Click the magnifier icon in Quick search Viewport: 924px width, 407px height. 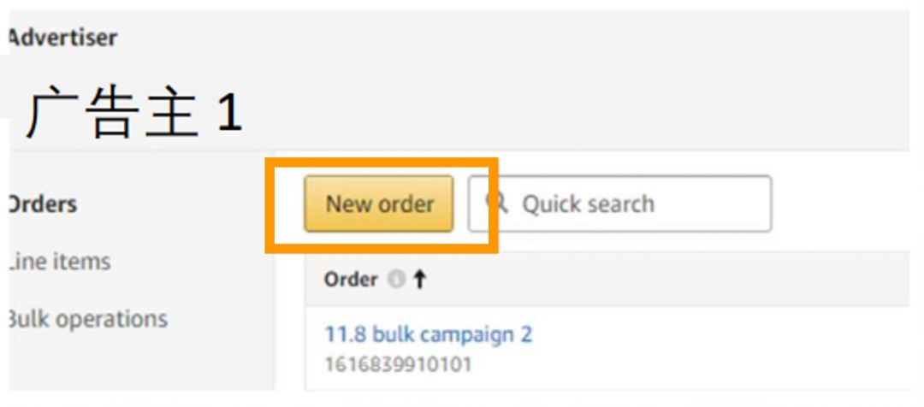click(498, 203)
